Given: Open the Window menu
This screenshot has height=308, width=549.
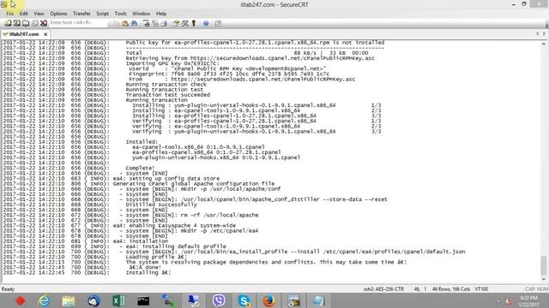Looking at the screenshot, I should (x=141, y=14).
